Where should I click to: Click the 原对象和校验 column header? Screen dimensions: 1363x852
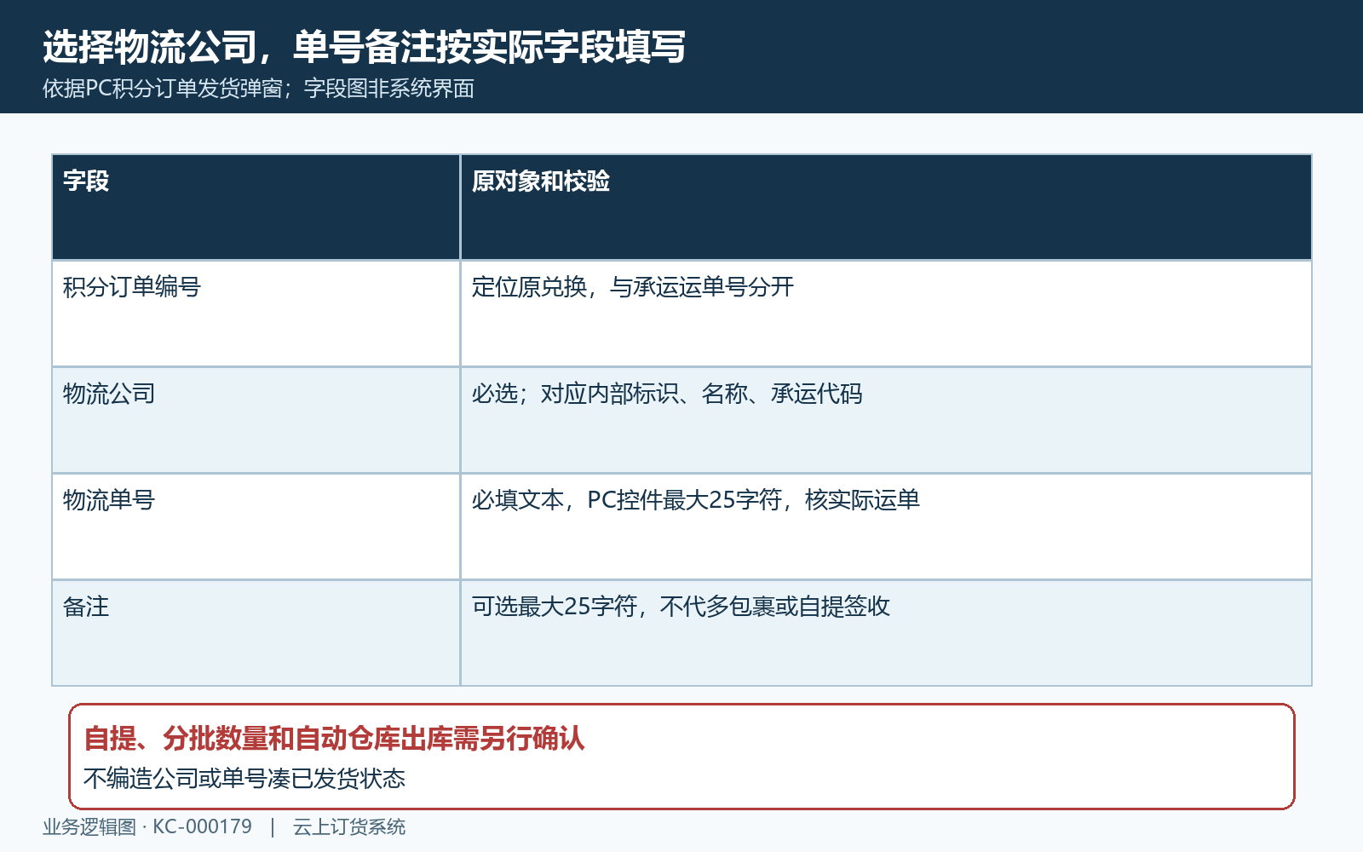pyautogui.click(x=886, y=207)
